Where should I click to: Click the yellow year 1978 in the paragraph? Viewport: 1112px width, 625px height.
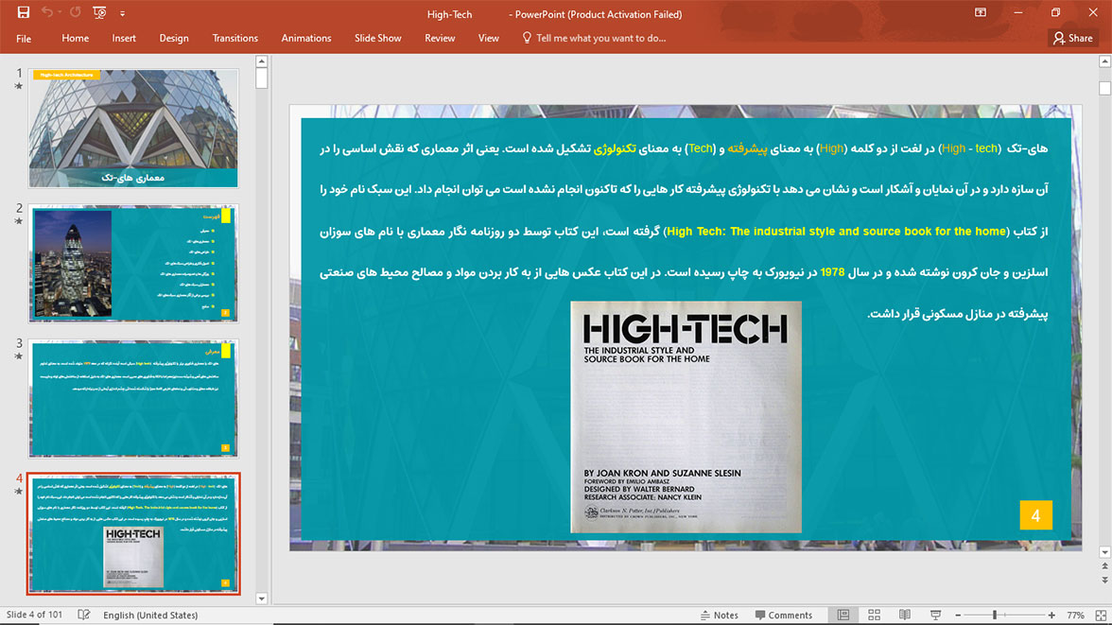pos(832,272)
